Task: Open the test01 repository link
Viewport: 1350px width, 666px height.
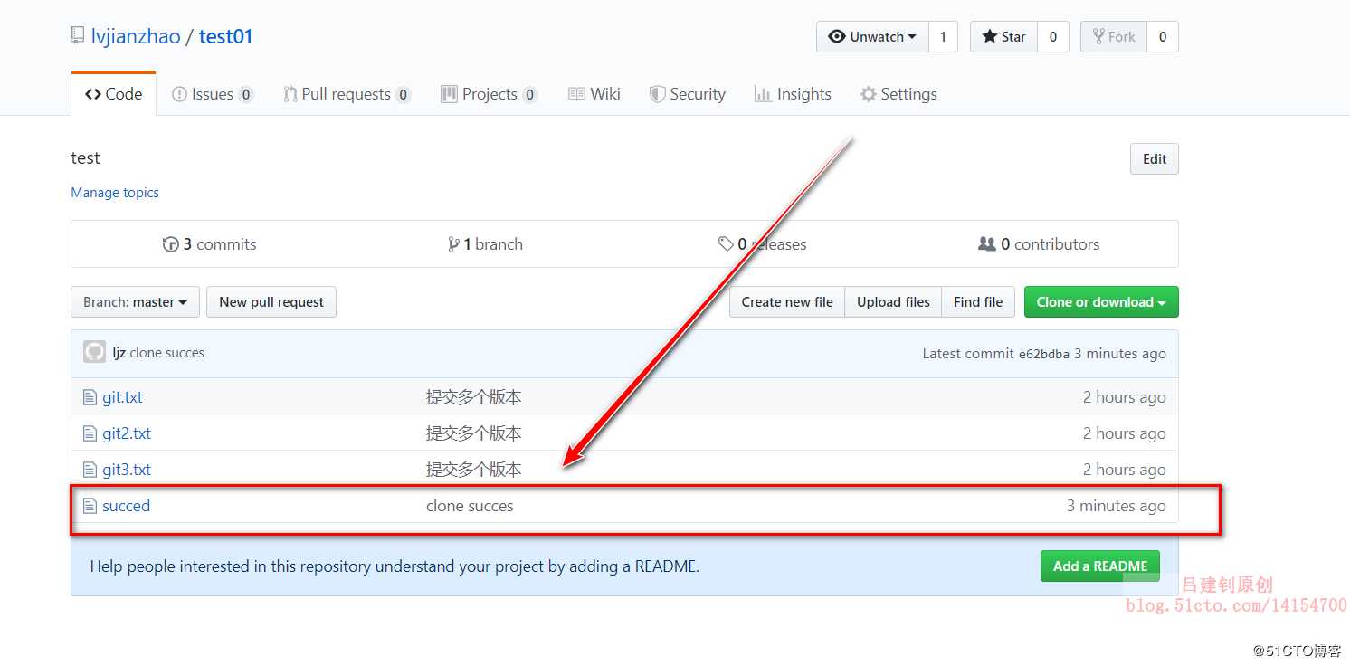Action: click(225, 37)
